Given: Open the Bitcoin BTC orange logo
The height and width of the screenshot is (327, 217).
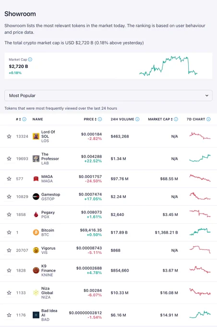Looking at the screenshot, I should 36,232.
